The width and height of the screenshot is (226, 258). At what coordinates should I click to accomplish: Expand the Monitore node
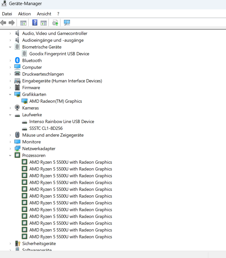pyautogui.click(x=10, y=142)
